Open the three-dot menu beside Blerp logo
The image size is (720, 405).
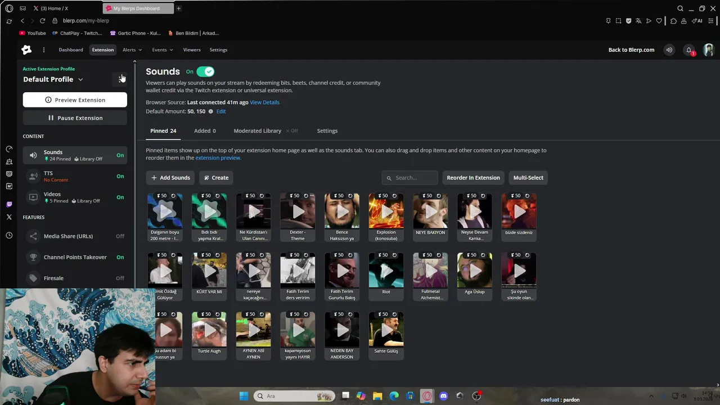pos(44,49)
